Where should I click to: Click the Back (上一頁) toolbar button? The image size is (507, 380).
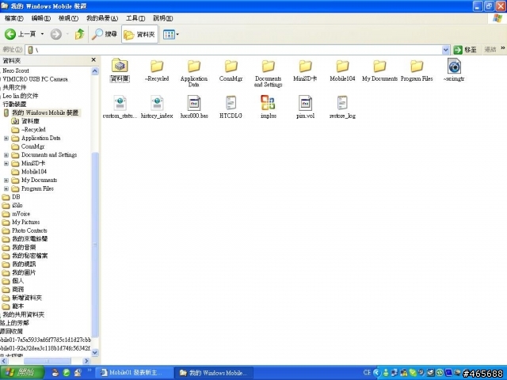pyautogui.click(x=20, y=34)
